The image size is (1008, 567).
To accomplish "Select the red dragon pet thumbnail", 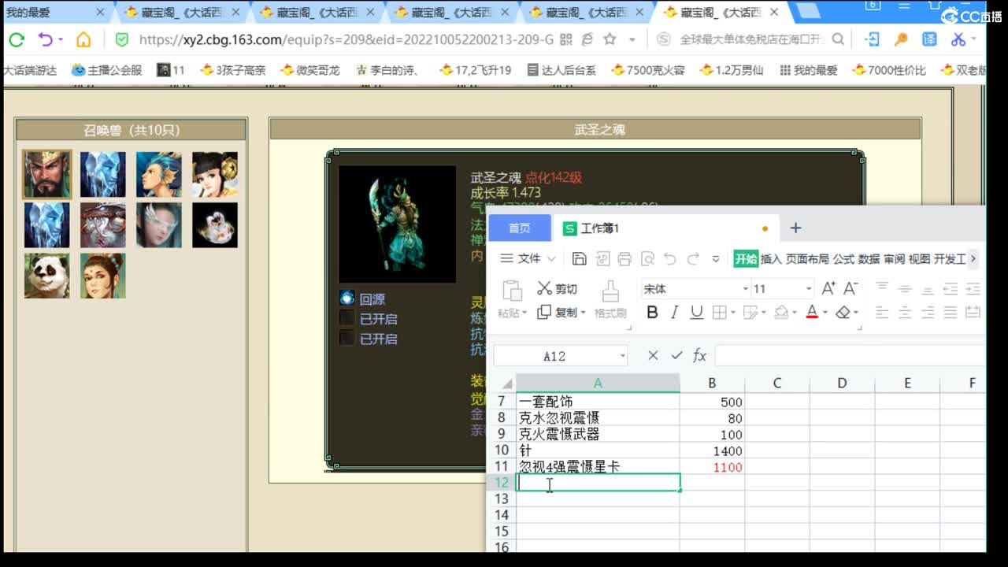I will point(102,225).
